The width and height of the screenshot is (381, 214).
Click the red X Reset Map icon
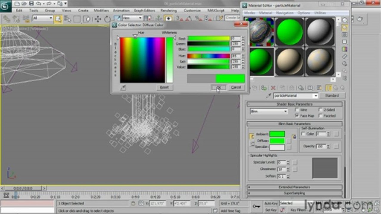coord(273,88)
